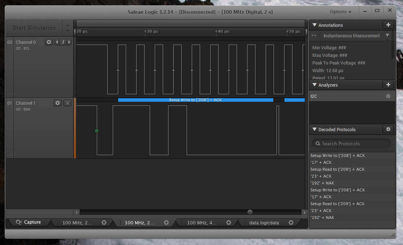Clear the Channel 1 trigger X button
The height and width of the screenshot is (245, 403).
[x=67, y=103]
